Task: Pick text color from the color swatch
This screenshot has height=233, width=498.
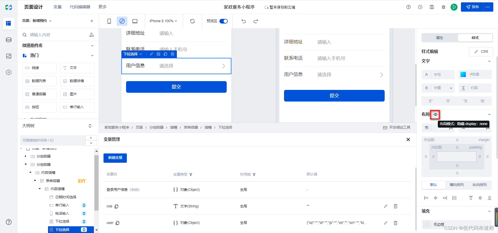Action: click(x=463, y=74)
